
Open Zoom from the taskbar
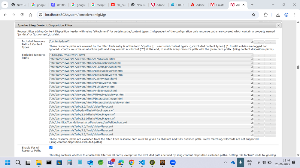click(173, 162)
